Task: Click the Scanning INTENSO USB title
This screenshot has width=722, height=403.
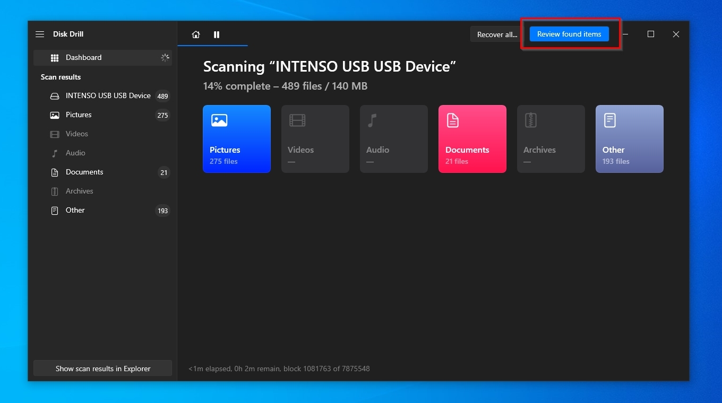Action: click(330, 67)
